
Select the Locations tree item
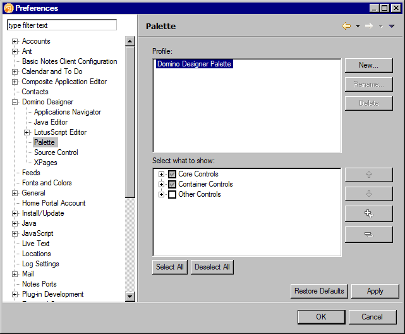pos(37,254)
